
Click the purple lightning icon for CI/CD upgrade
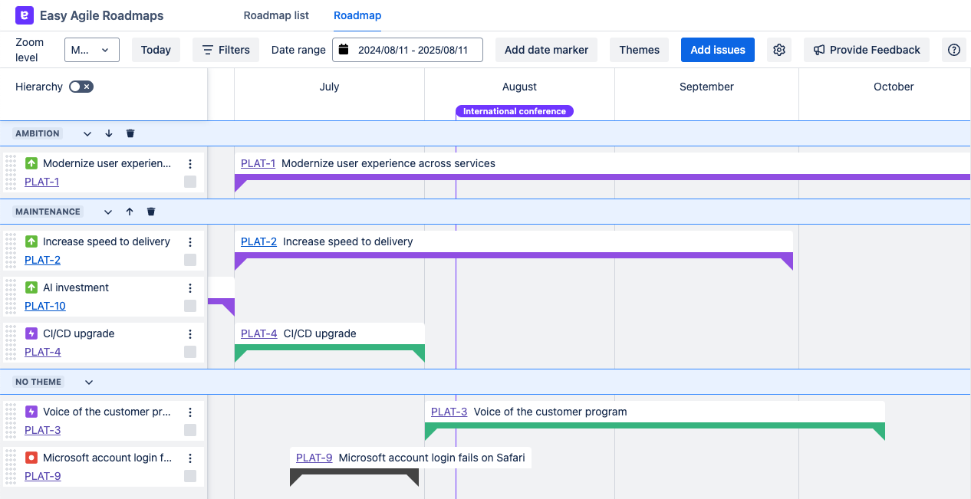coord(31,333)
